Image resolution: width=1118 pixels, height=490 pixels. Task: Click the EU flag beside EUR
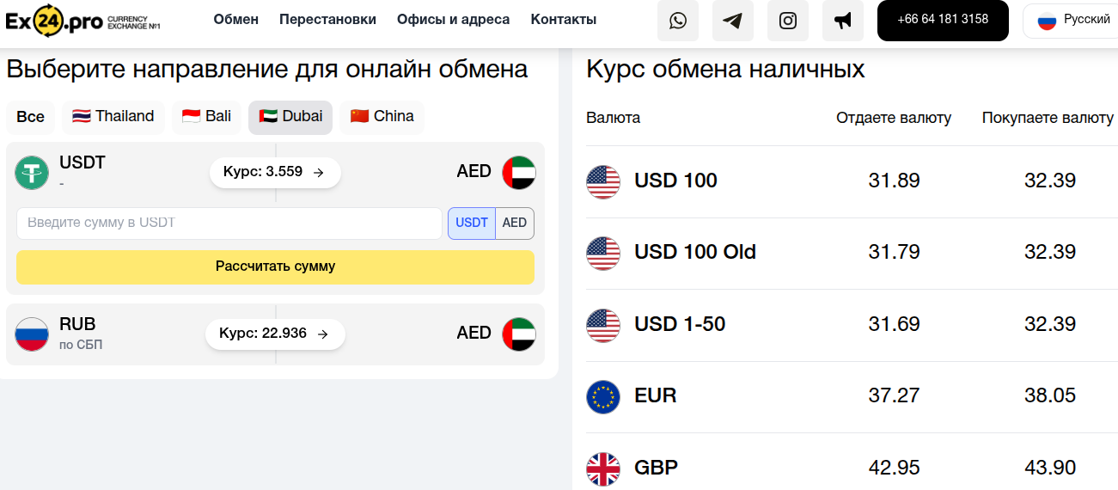pos(603,396)
